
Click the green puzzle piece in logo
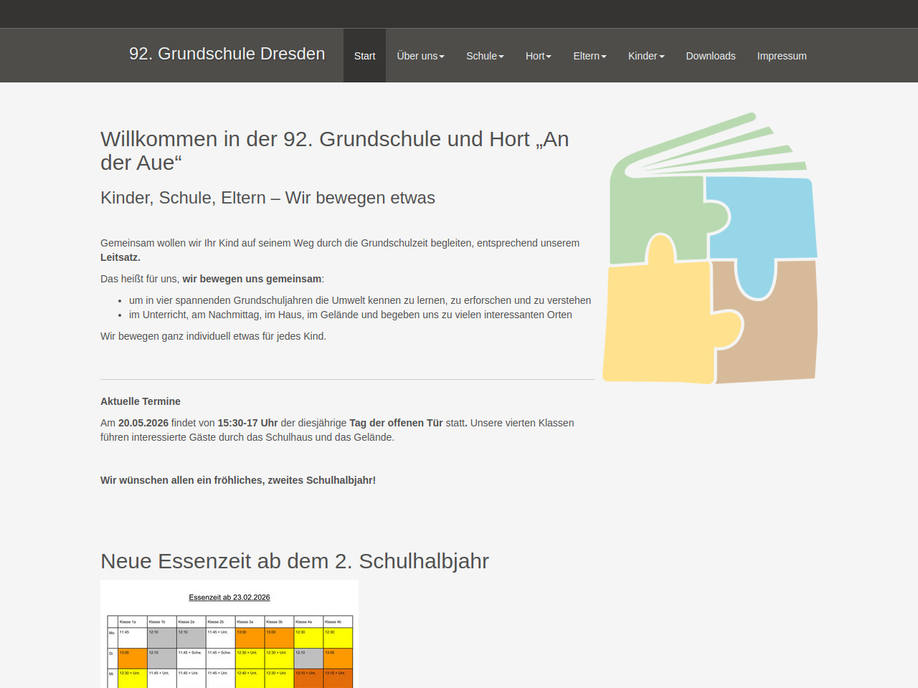coord(656,215)
